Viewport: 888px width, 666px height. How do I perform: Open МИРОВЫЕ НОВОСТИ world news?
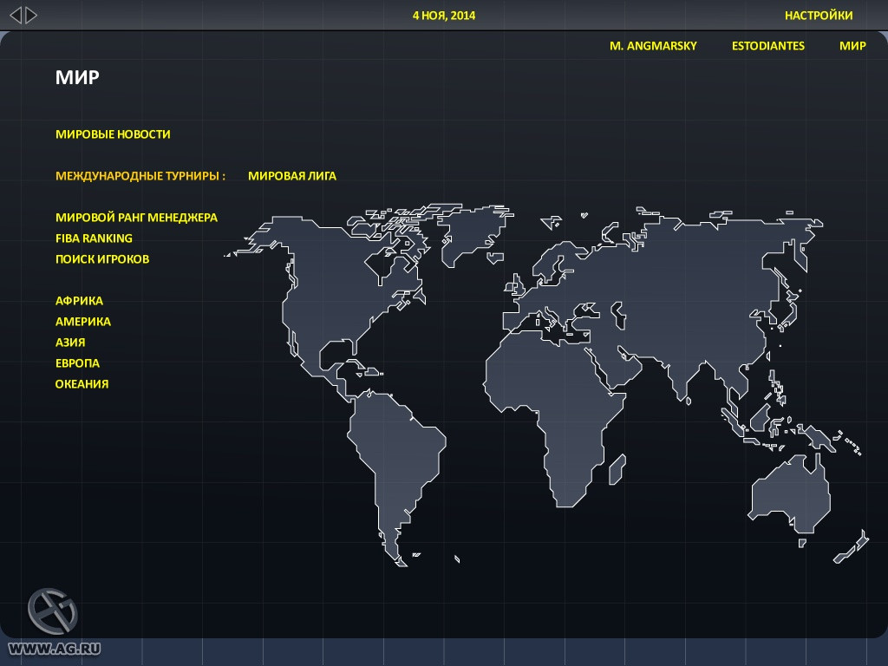[113, 134]
